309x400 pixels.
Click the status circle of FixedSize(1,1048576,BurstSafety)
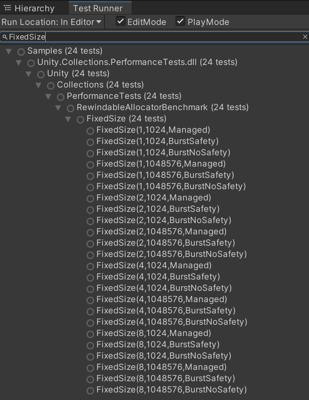tap(89, 175)
